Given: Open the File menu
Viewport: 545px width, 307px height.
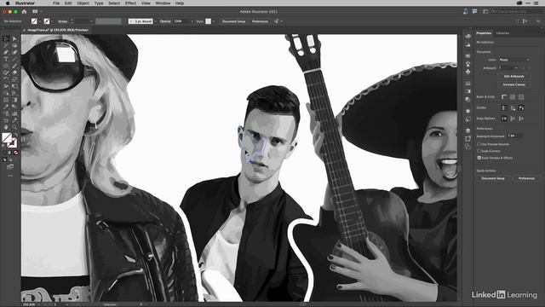Looking at the screenshot, I should tap(56, 3).
